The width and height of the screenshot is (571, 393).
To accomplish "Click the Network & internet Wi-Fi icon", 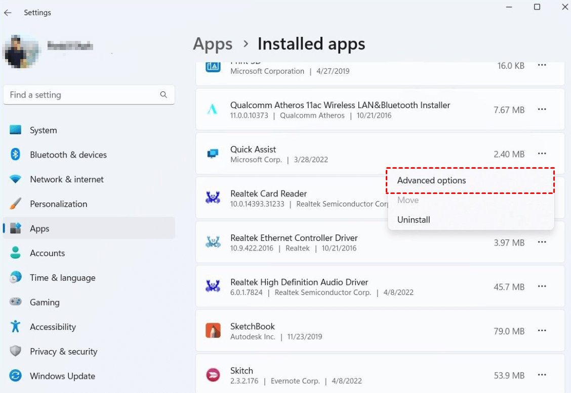I will coord(16,179).
